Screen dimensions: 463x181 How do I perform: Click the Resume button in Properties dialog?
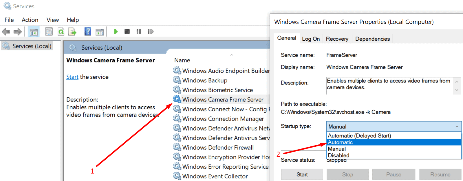(440, 174)
